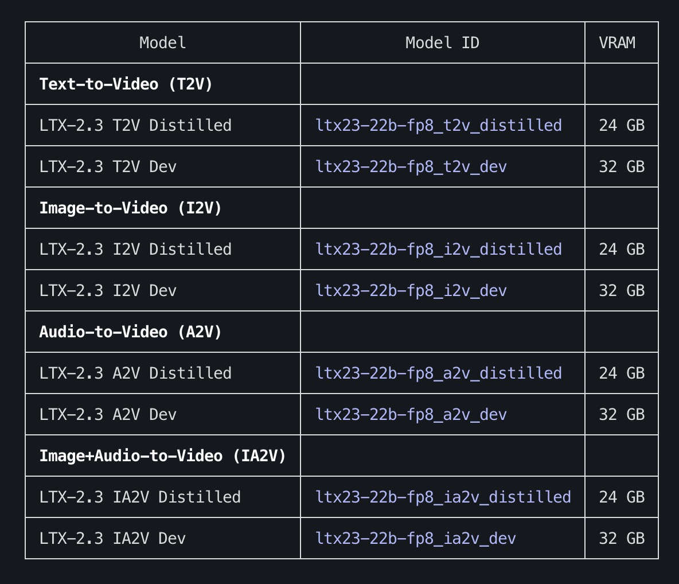Select the Audio-to-Video (A2V) section heading
This screenshot has height=584, width=679.
click(130, 332)
